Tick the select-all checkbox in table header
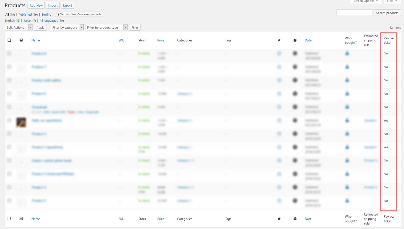The image size is (404, 229). coord(9,40)
